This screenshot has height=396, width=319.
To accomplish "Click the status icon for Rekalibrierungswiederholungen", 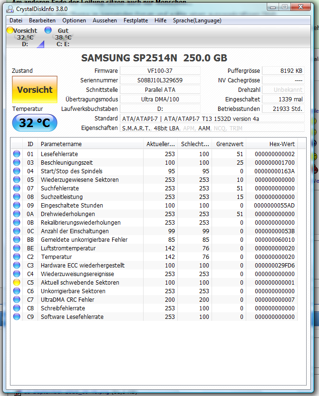I will (x=17, y=222).
